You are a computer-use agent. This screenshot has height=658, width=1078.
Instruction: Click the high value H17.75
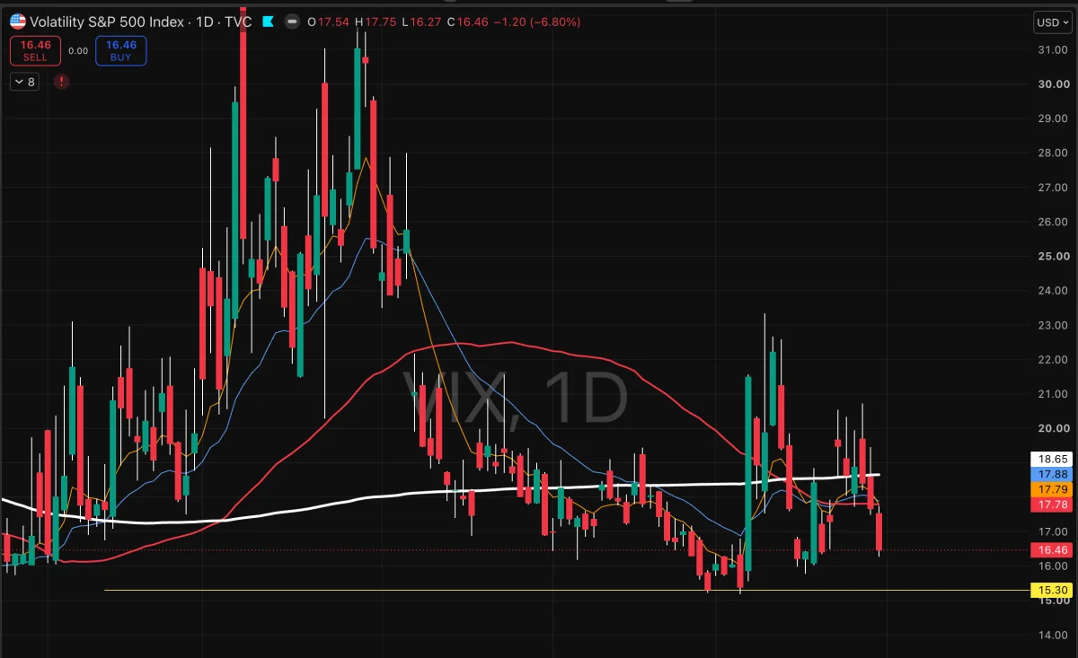click(376, 22)
